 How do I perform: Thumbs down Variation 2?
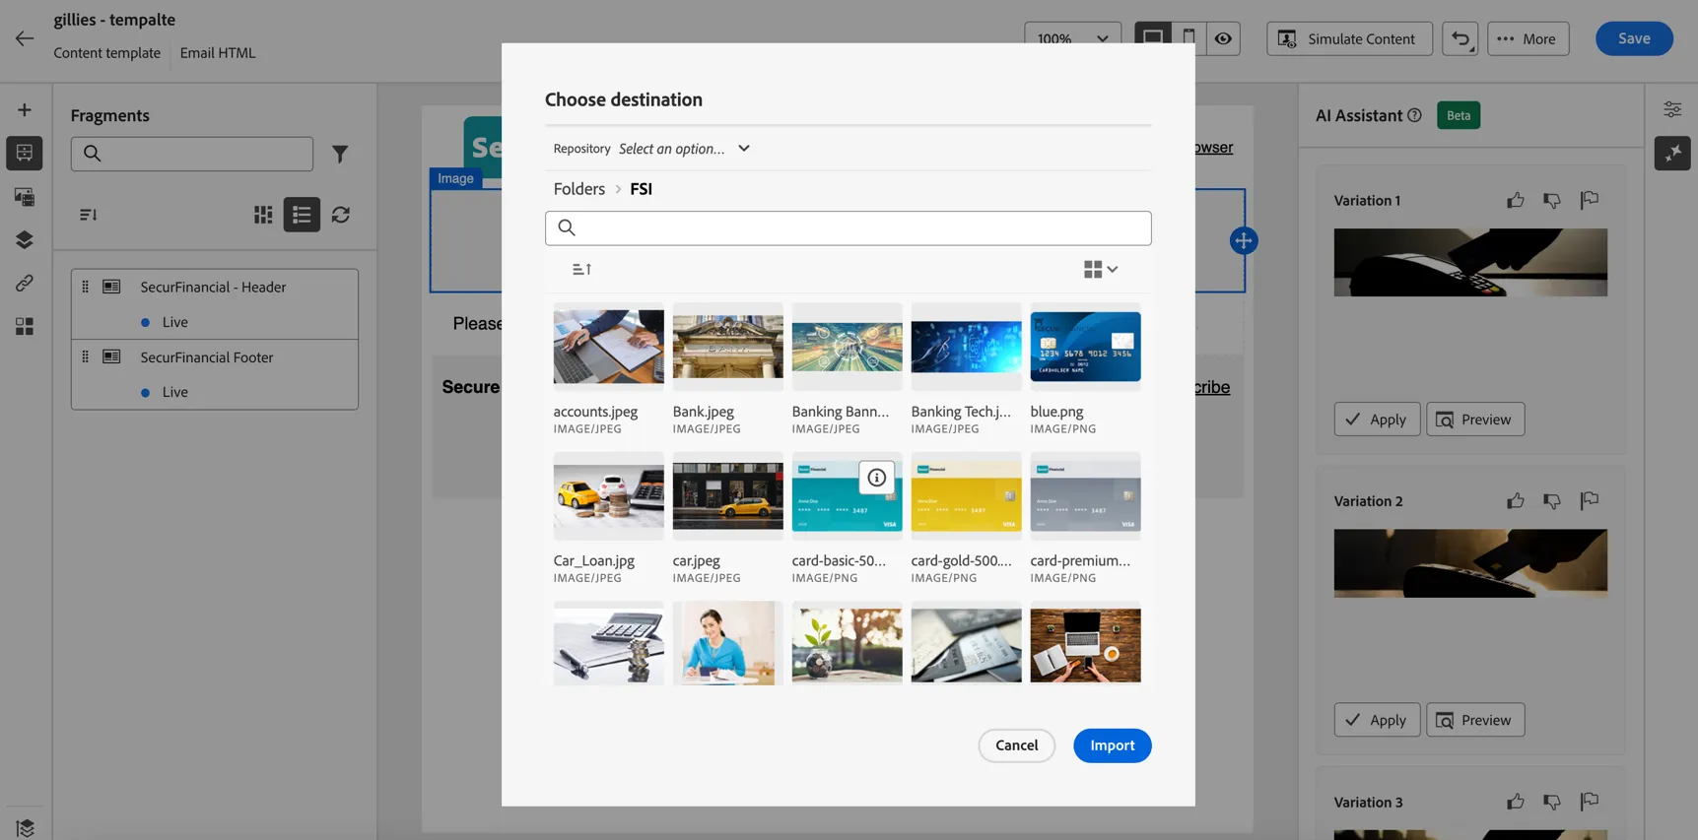(x=1552, y=501)
